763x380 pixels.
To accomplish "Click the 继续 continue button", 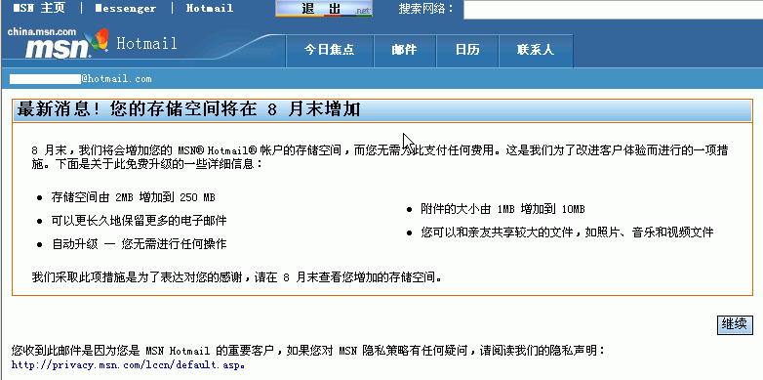I will pyautogui.click(x=735, y=325).
